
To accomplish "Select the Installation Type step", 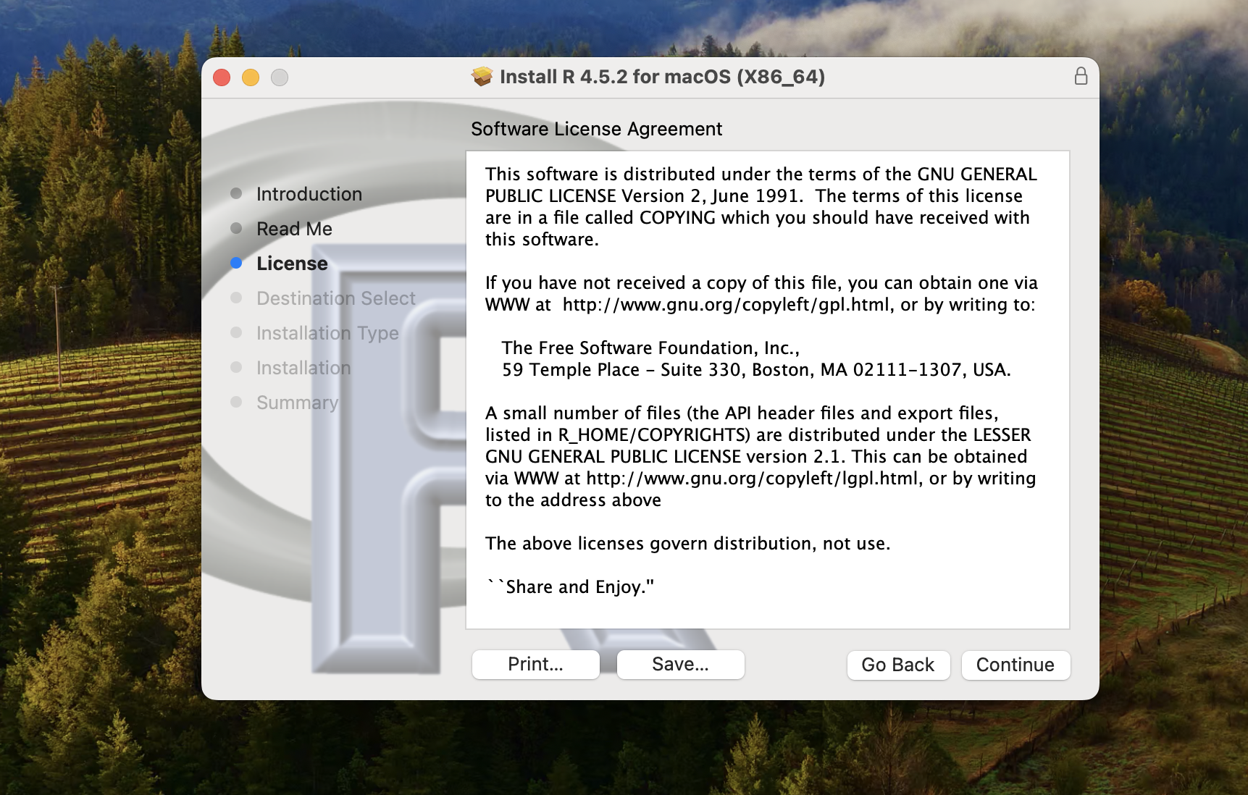I will (x=327, y=333).
